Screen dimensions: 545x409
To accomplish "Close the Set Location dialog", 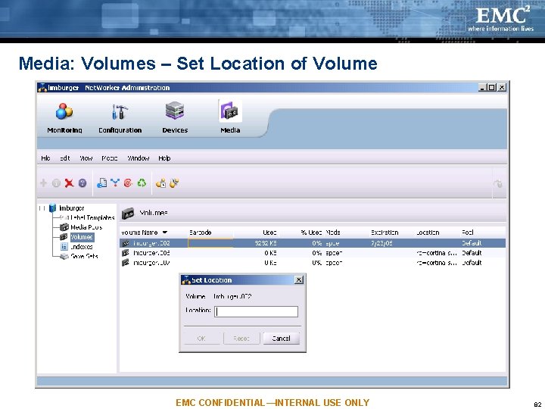I will pyautogui.click(x=298, y=279).
